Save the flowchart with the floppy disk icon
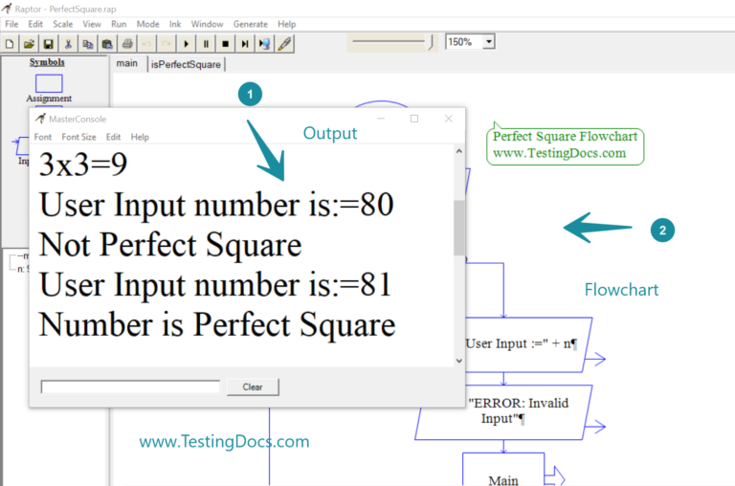735x486 pixels. (48, 43)
